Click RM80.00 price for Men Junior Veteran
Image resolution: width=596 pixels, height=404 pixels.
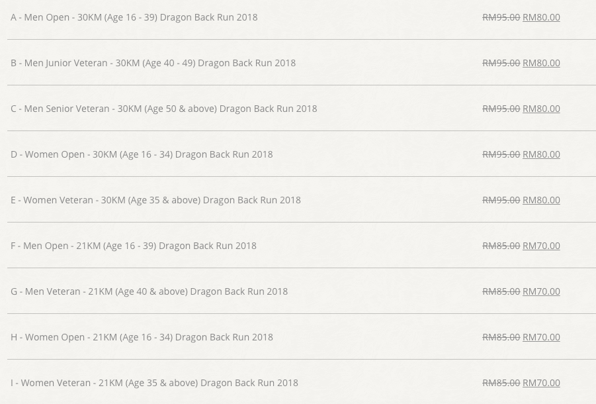pyautogui.click(x=541, y=63)
